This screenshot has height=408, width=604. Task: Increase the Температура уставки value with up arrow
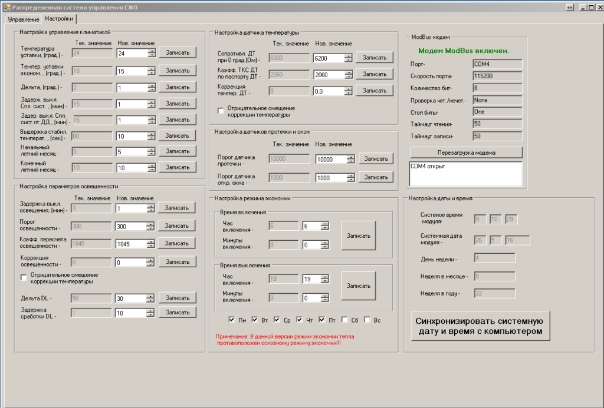coord(152,51)
